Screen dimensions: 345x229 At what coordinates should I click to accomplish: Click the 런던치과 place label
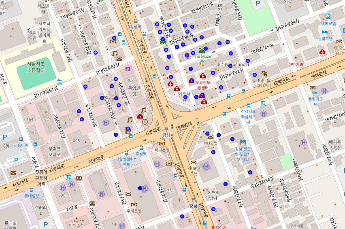[296, 64]
